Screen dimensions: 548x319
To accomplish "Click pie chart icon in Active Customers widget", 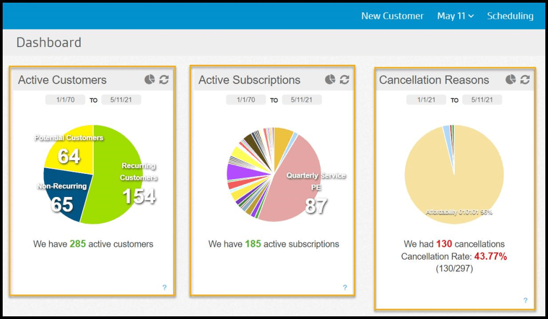I will (x=149, y=80).
